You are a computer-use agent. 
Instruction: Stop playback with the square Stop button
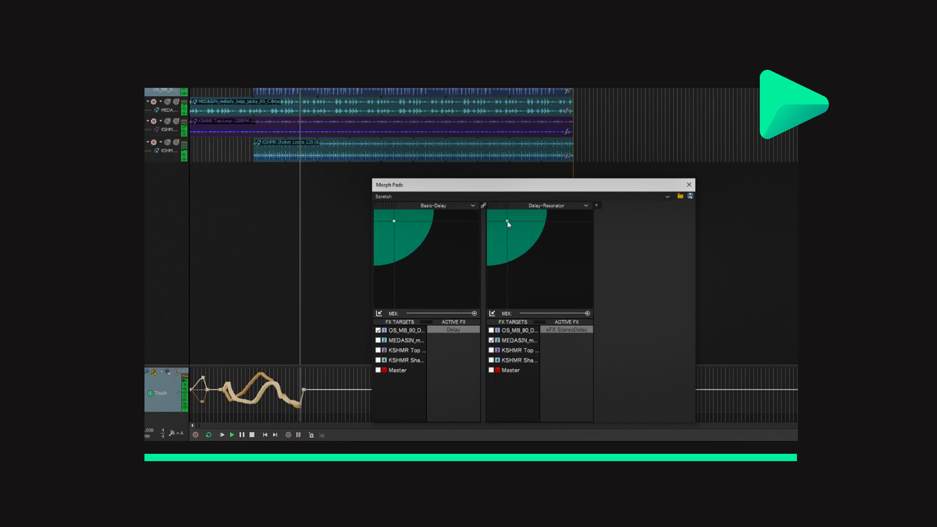tap(252, 435)
